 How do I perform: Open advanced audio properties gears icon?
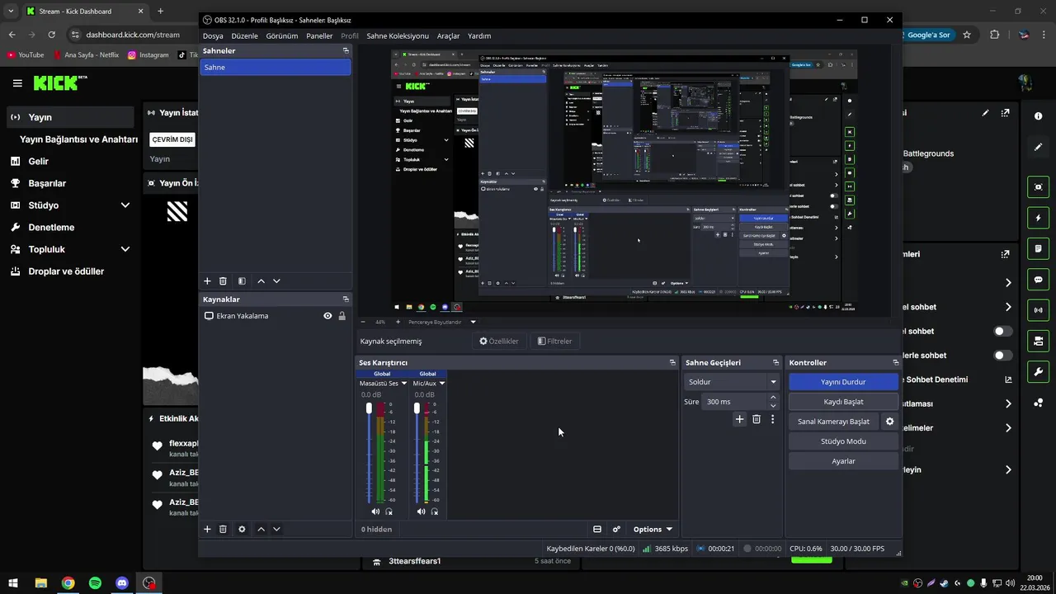616,529
